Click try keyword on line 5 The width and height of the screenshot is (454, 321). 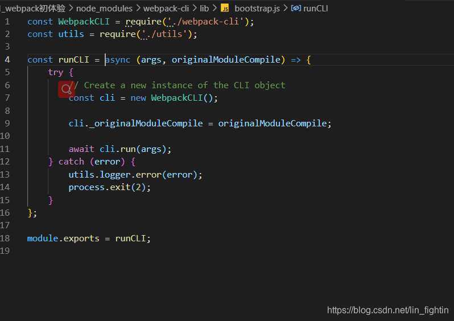point(56,72)
